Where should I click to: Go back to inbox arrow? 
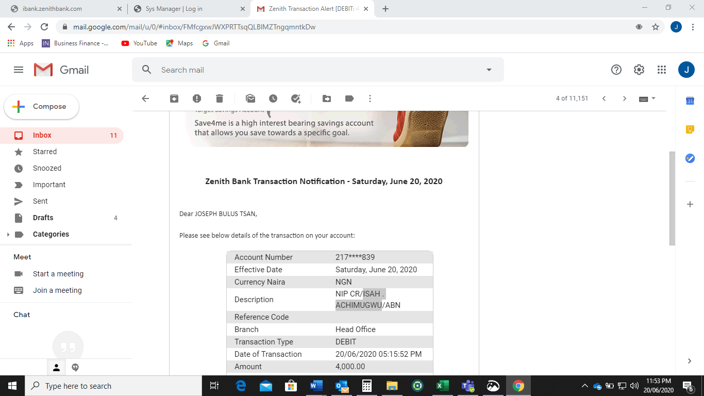pyautogui.click(x=145, y=98)
